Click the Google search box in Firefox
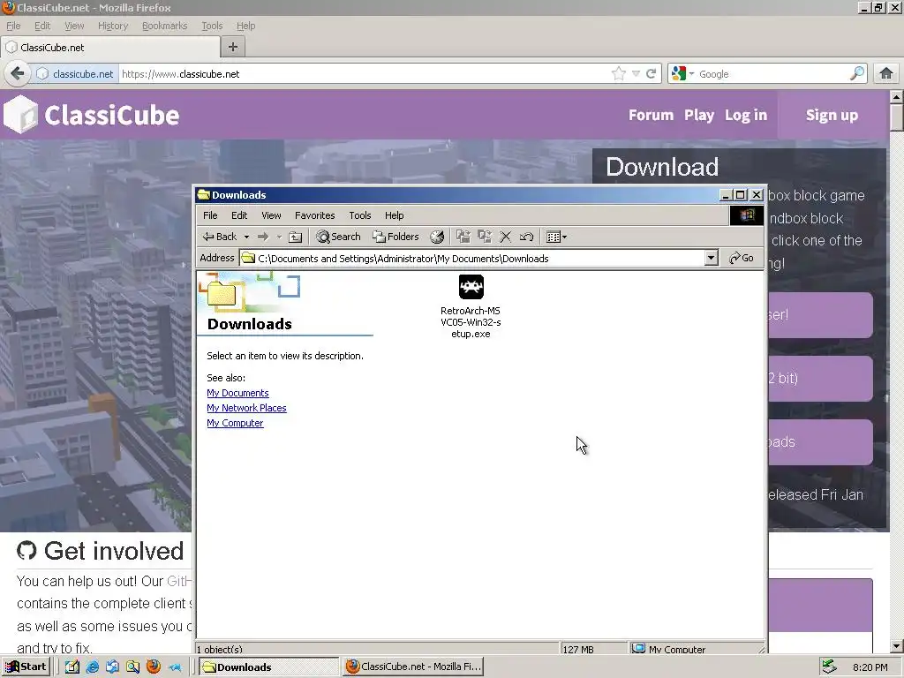The width and height of the screenshot is (904, 678). [x=772, y=74]
